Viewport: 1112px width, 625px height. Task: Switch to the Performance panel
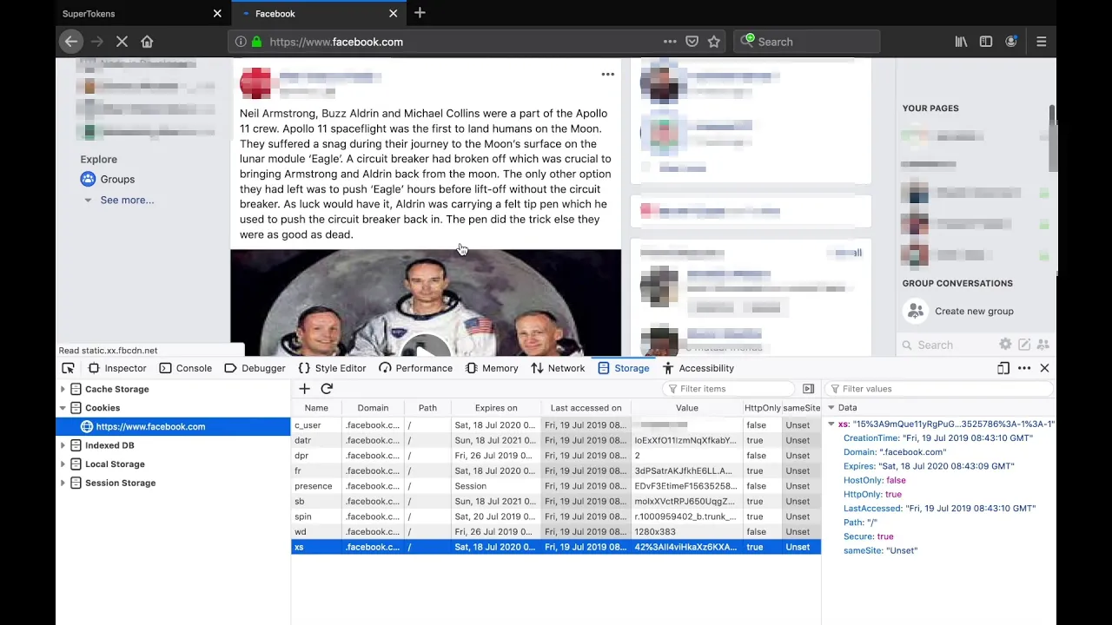pos(415,368)
